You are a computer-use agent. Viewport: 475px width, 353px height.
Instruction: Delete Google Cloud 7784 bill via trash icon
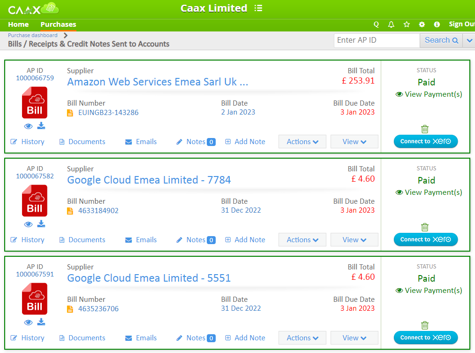pos(425,227)
